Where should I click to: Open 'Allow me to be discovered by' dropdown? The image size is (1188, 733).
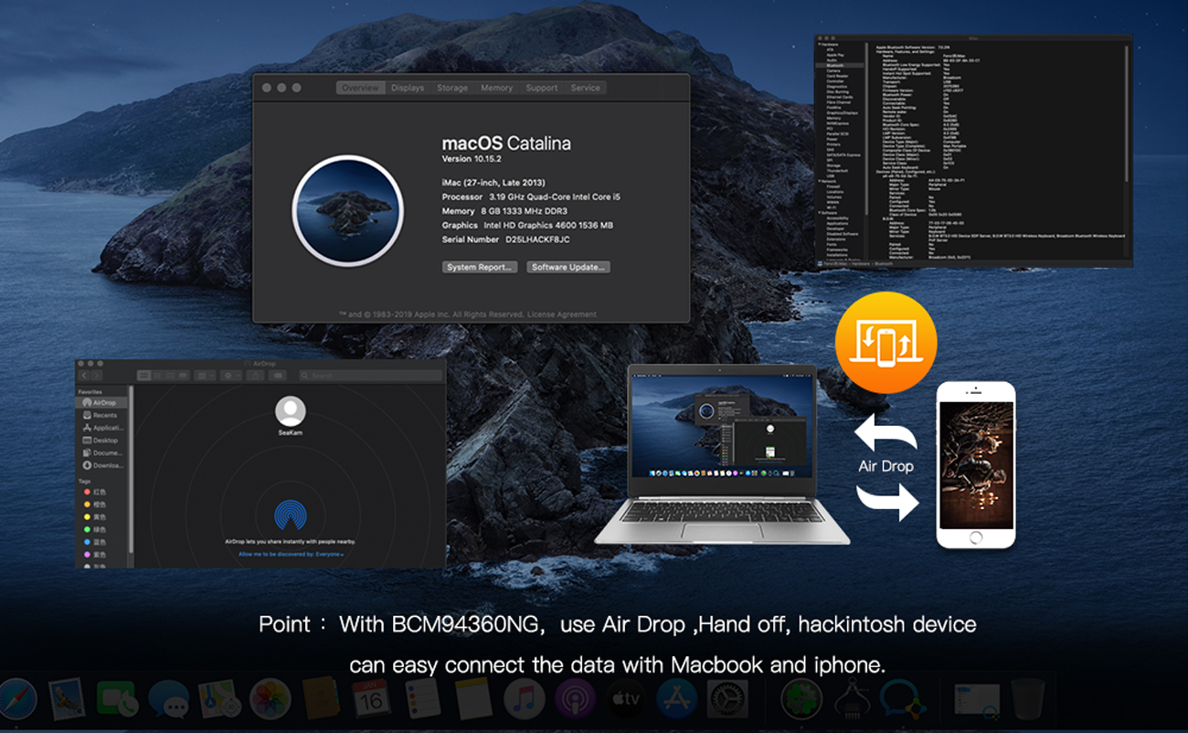pos(292,555)
